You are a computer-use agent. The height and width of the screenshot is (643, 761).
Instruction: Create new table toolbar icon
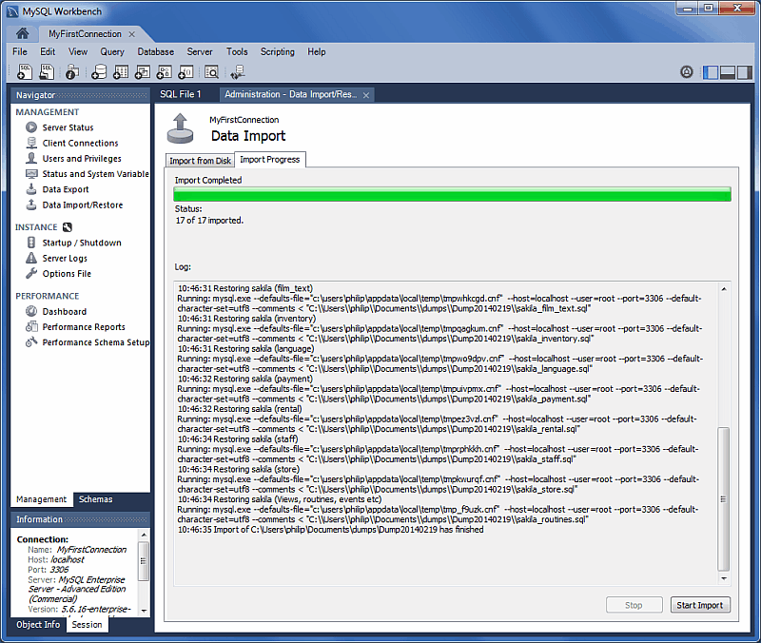pyautogui.click(x=121, y=72)
